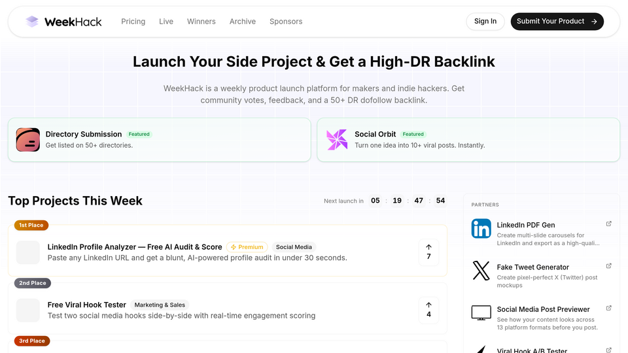Click the countdown seconds value 54
This screenshot has width=628, height=353.
[x=440, y=201]
